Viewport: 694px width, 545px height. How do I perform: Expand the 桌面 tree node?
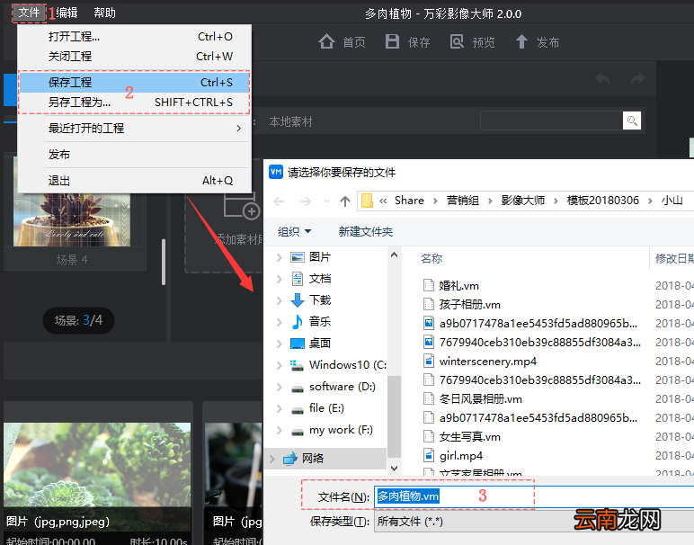(279, 344)
